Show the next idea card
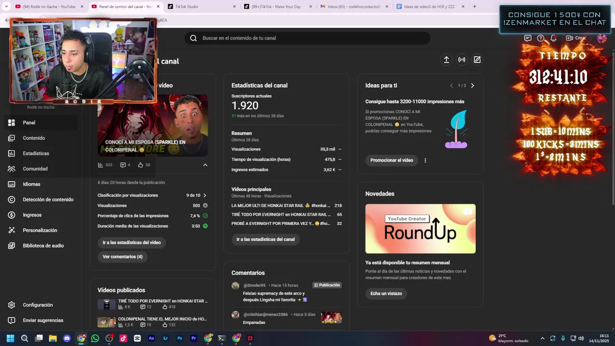This screenshot has height=346, width=615. point(472,86)
